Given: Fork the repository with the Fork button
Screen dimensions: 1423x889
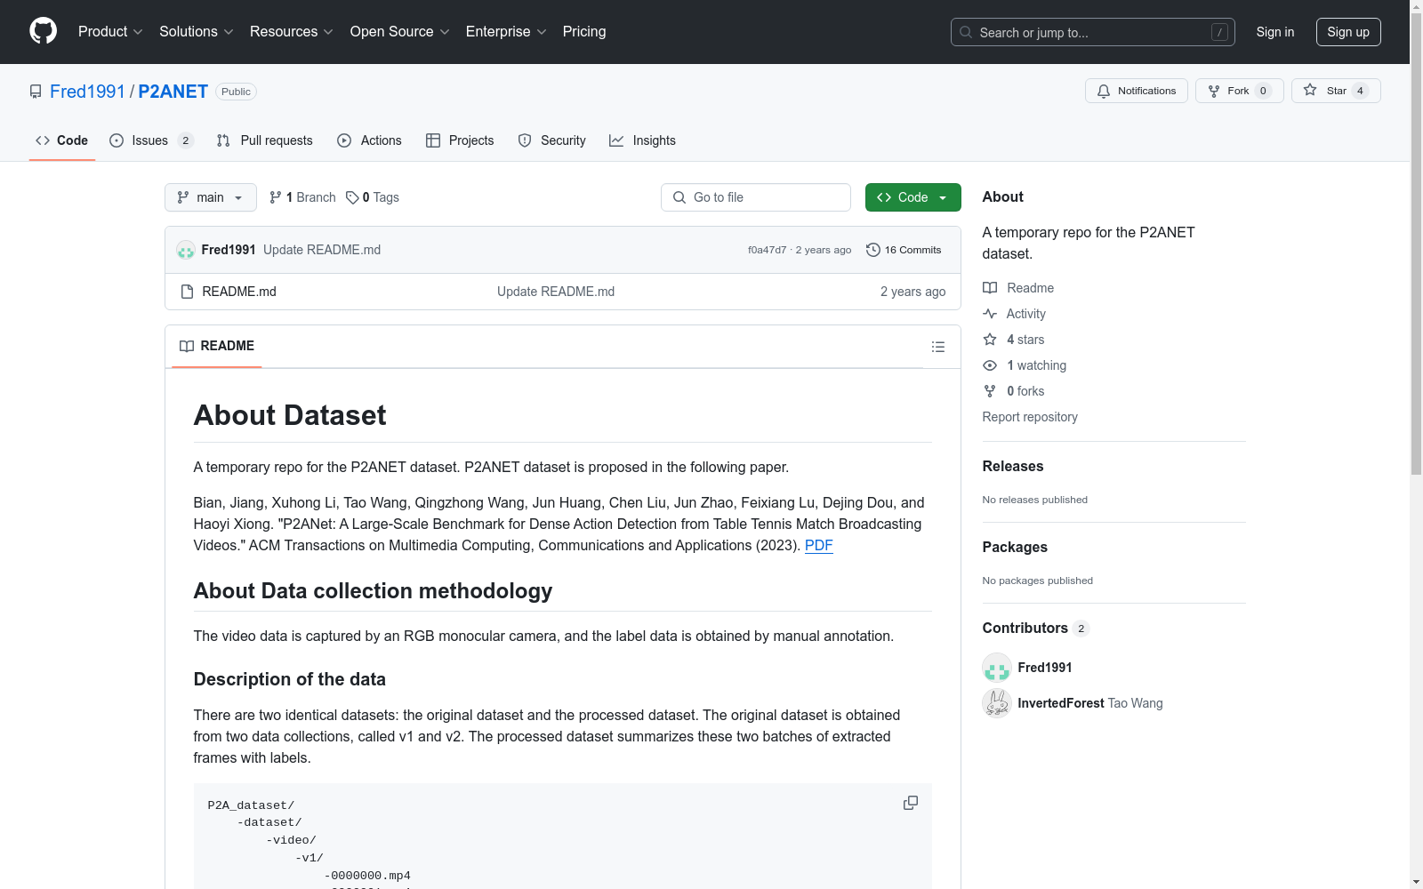Looking at the screenshot, I should tap(1240, 91).
